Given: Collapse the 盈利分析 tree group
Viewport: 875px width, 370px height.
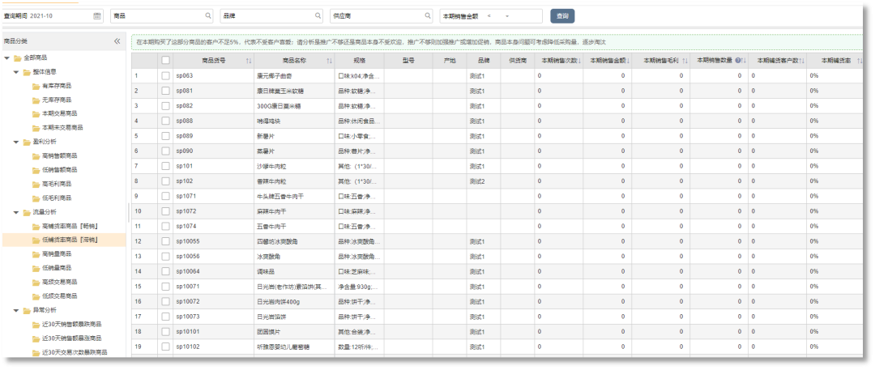Looking at the screenshot, I should (16, 142).
